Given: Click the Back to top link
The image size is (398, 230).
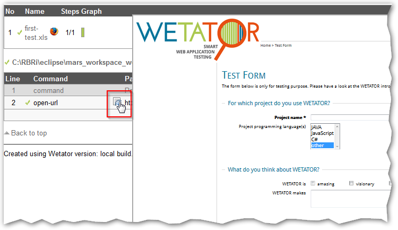Looking at the screenshot, I should [26, 133].
